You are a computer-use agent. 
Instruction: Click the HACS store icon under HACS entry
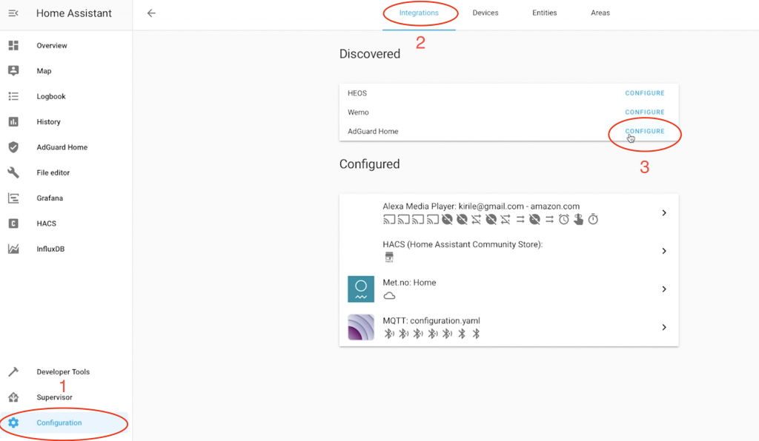coord(389,257)
